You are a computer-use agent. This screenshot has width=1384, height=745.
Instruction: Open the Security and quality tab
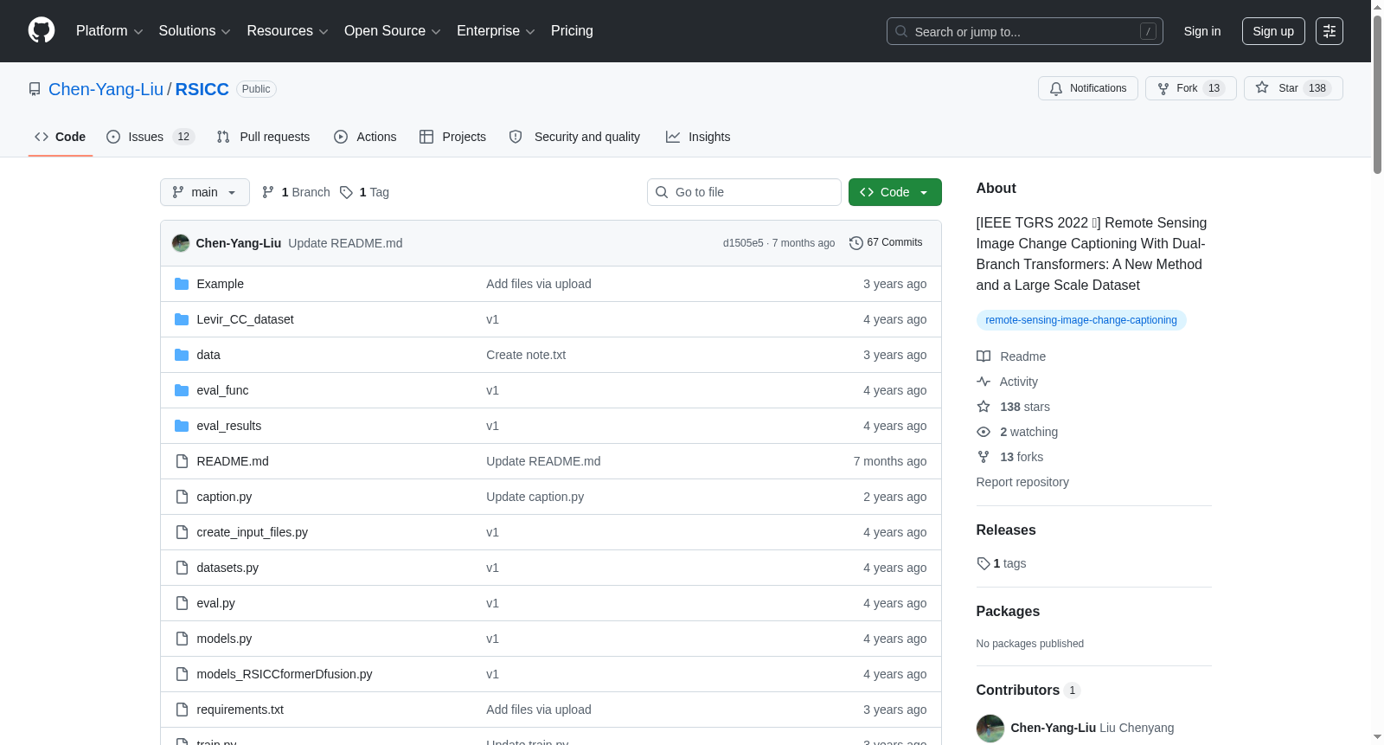click(574, 137)
